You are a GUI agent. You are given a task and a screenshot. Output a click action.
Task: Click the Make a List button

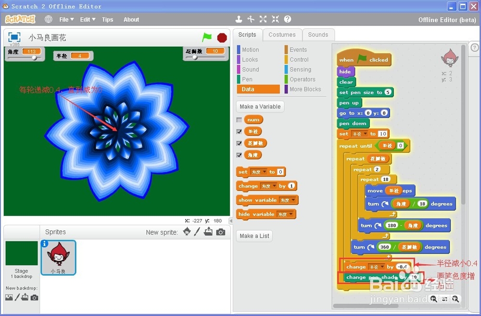pyautogui.click(x=254, y=236)
